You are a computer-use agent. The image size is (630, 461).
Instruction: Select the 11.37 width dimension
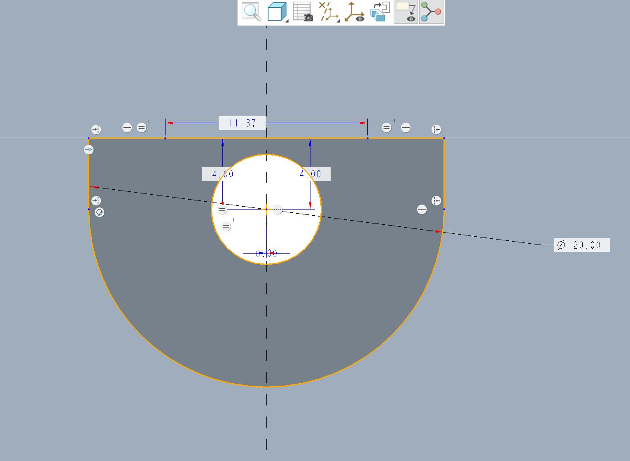pyautogui.click(x=242, y=123)
